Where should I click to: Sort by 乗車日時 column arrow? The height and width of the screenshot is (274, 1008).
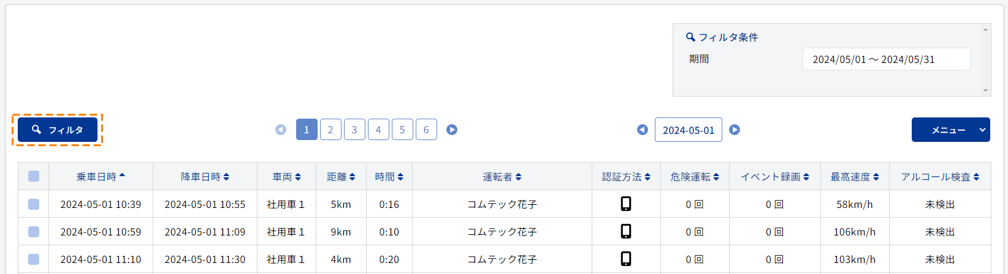point(122,176)
